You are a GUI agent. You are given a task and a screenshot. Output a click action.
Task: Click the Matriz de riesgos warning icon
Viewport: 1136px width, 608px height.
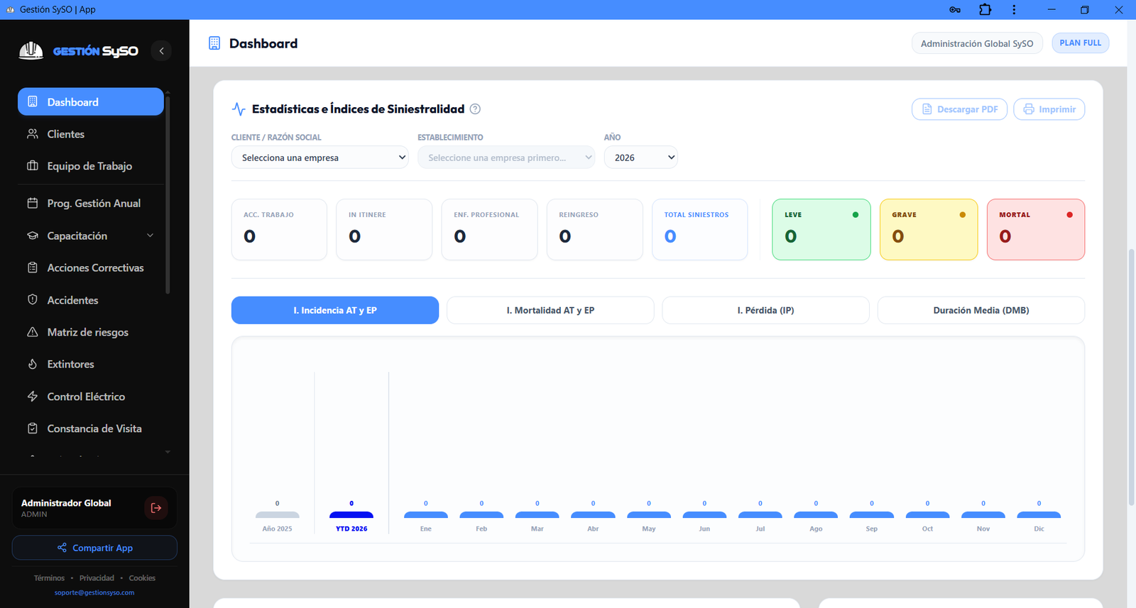click(33, 332)
